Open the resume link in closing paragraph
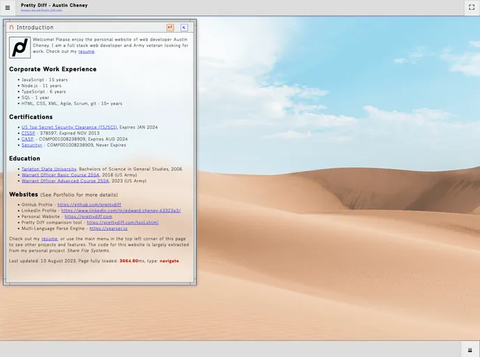 point(50,239)
